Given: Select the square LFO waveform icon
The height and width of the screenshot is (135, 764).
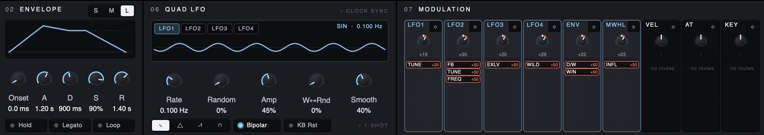Looking at the screenshot, I should tap(220, 125).
